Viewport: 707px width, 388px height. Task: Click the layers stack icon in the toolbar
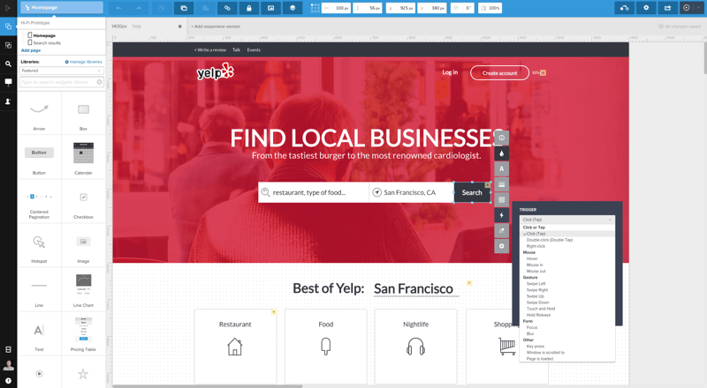[x=293, y=8]
